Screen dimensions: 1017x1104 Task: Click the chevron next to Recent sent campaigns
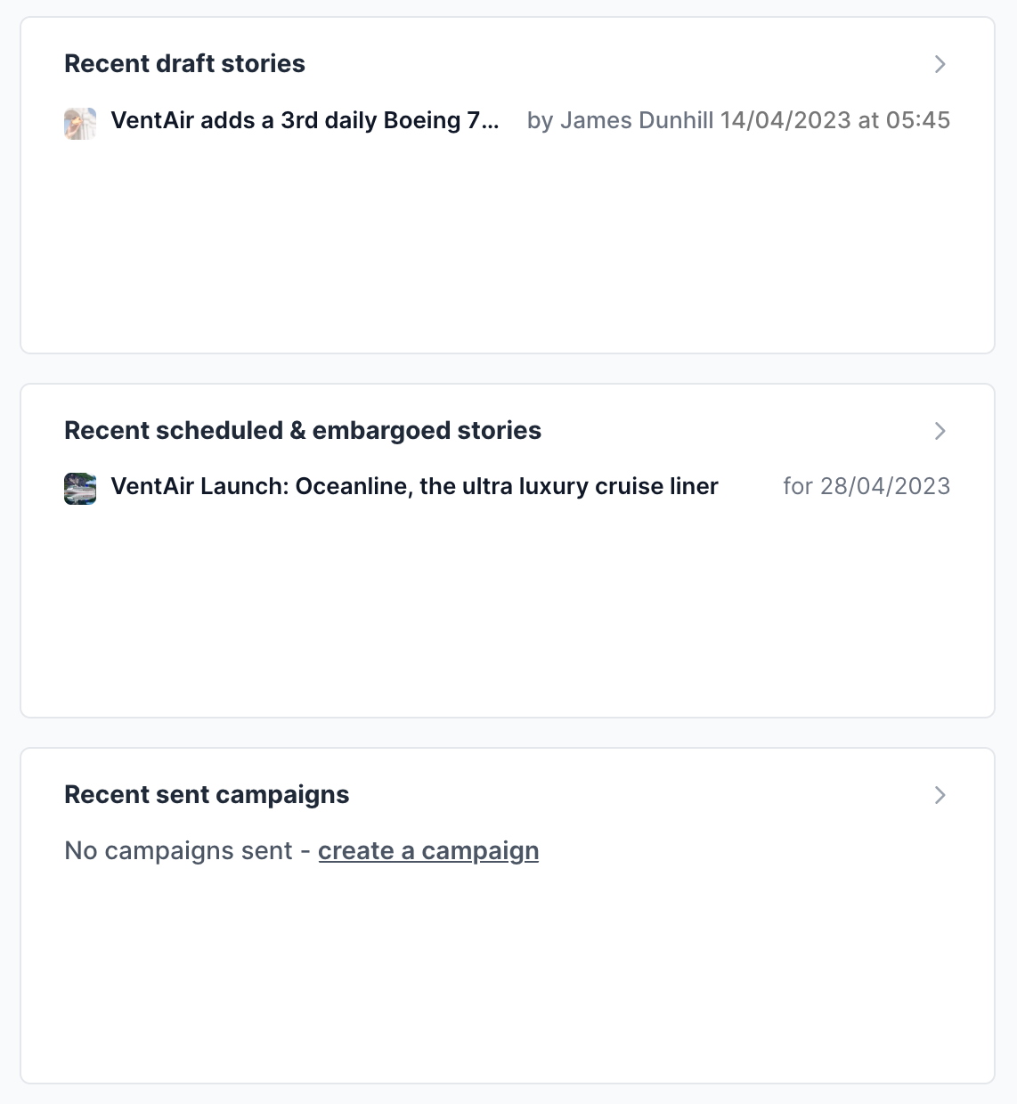[x=940, y=795]
